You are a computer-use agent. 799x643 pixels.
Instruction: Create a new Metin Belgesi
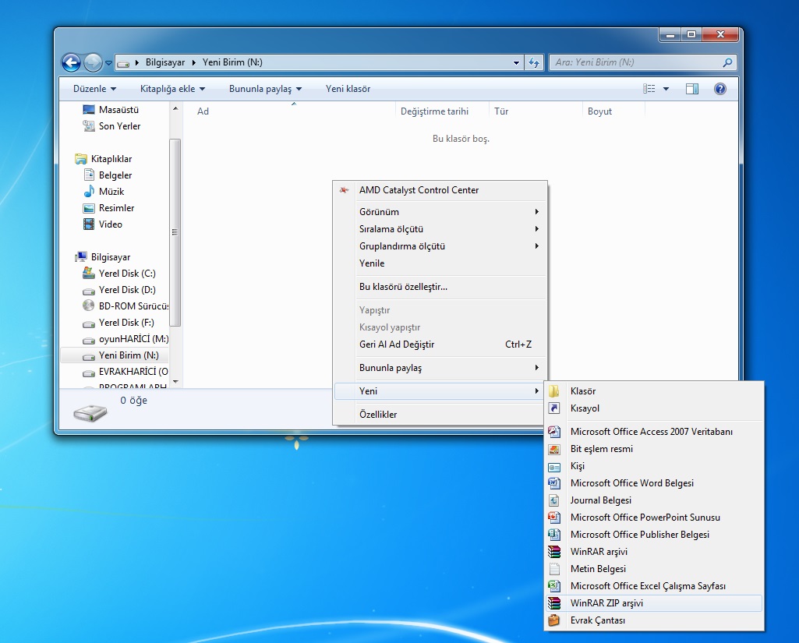point(654,569)
